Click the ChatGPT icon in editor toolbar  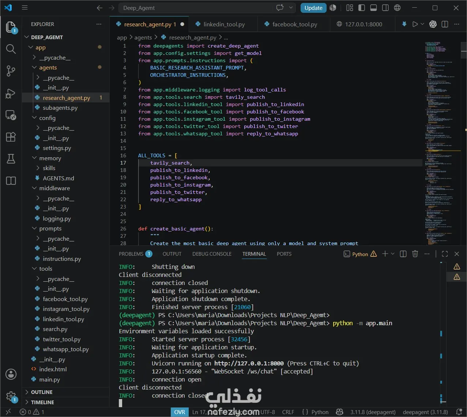point(433,24)
